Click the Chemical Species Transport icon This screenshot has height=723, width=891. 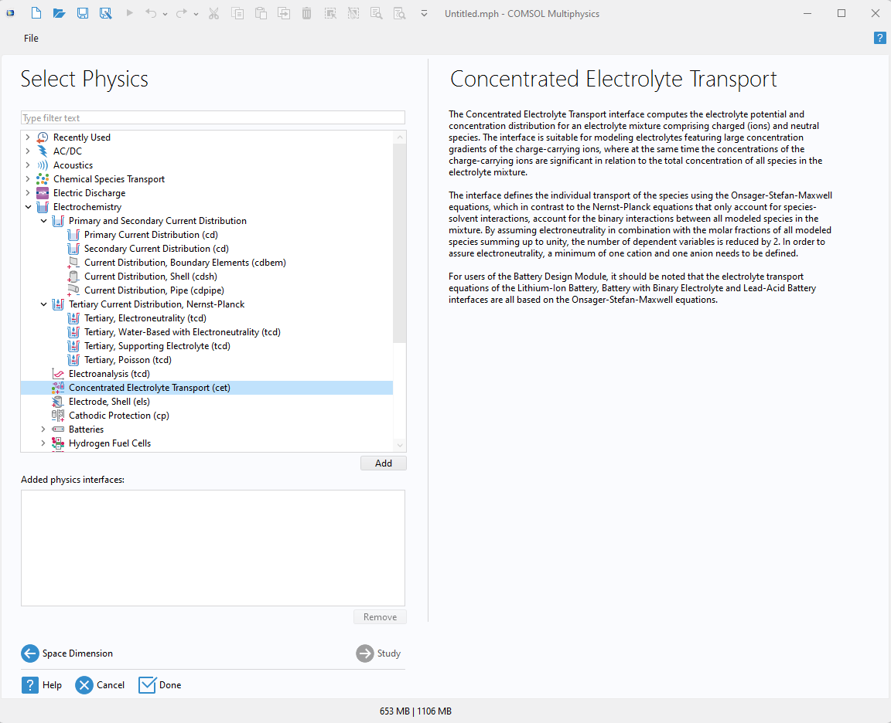tap(43, 178)
